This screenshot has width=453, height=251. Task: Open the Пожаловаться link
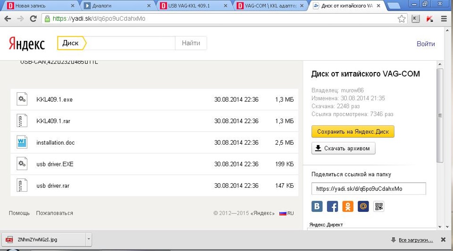click(54, 213)
